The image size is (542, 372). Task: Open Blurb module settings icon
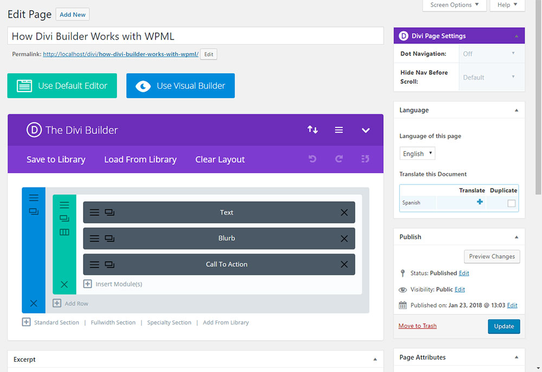[x=94, y=238]
